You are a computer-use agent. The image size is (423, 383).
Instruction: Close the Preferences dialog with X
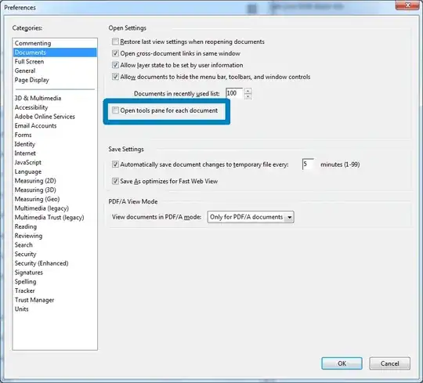(407, 5)
